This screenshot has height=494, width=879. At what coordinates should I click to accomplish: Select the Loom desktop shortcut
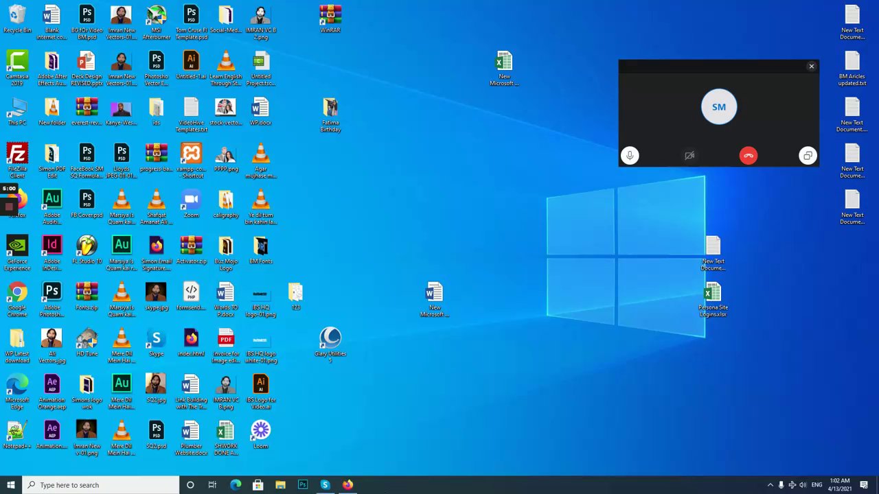click(260, 435)
